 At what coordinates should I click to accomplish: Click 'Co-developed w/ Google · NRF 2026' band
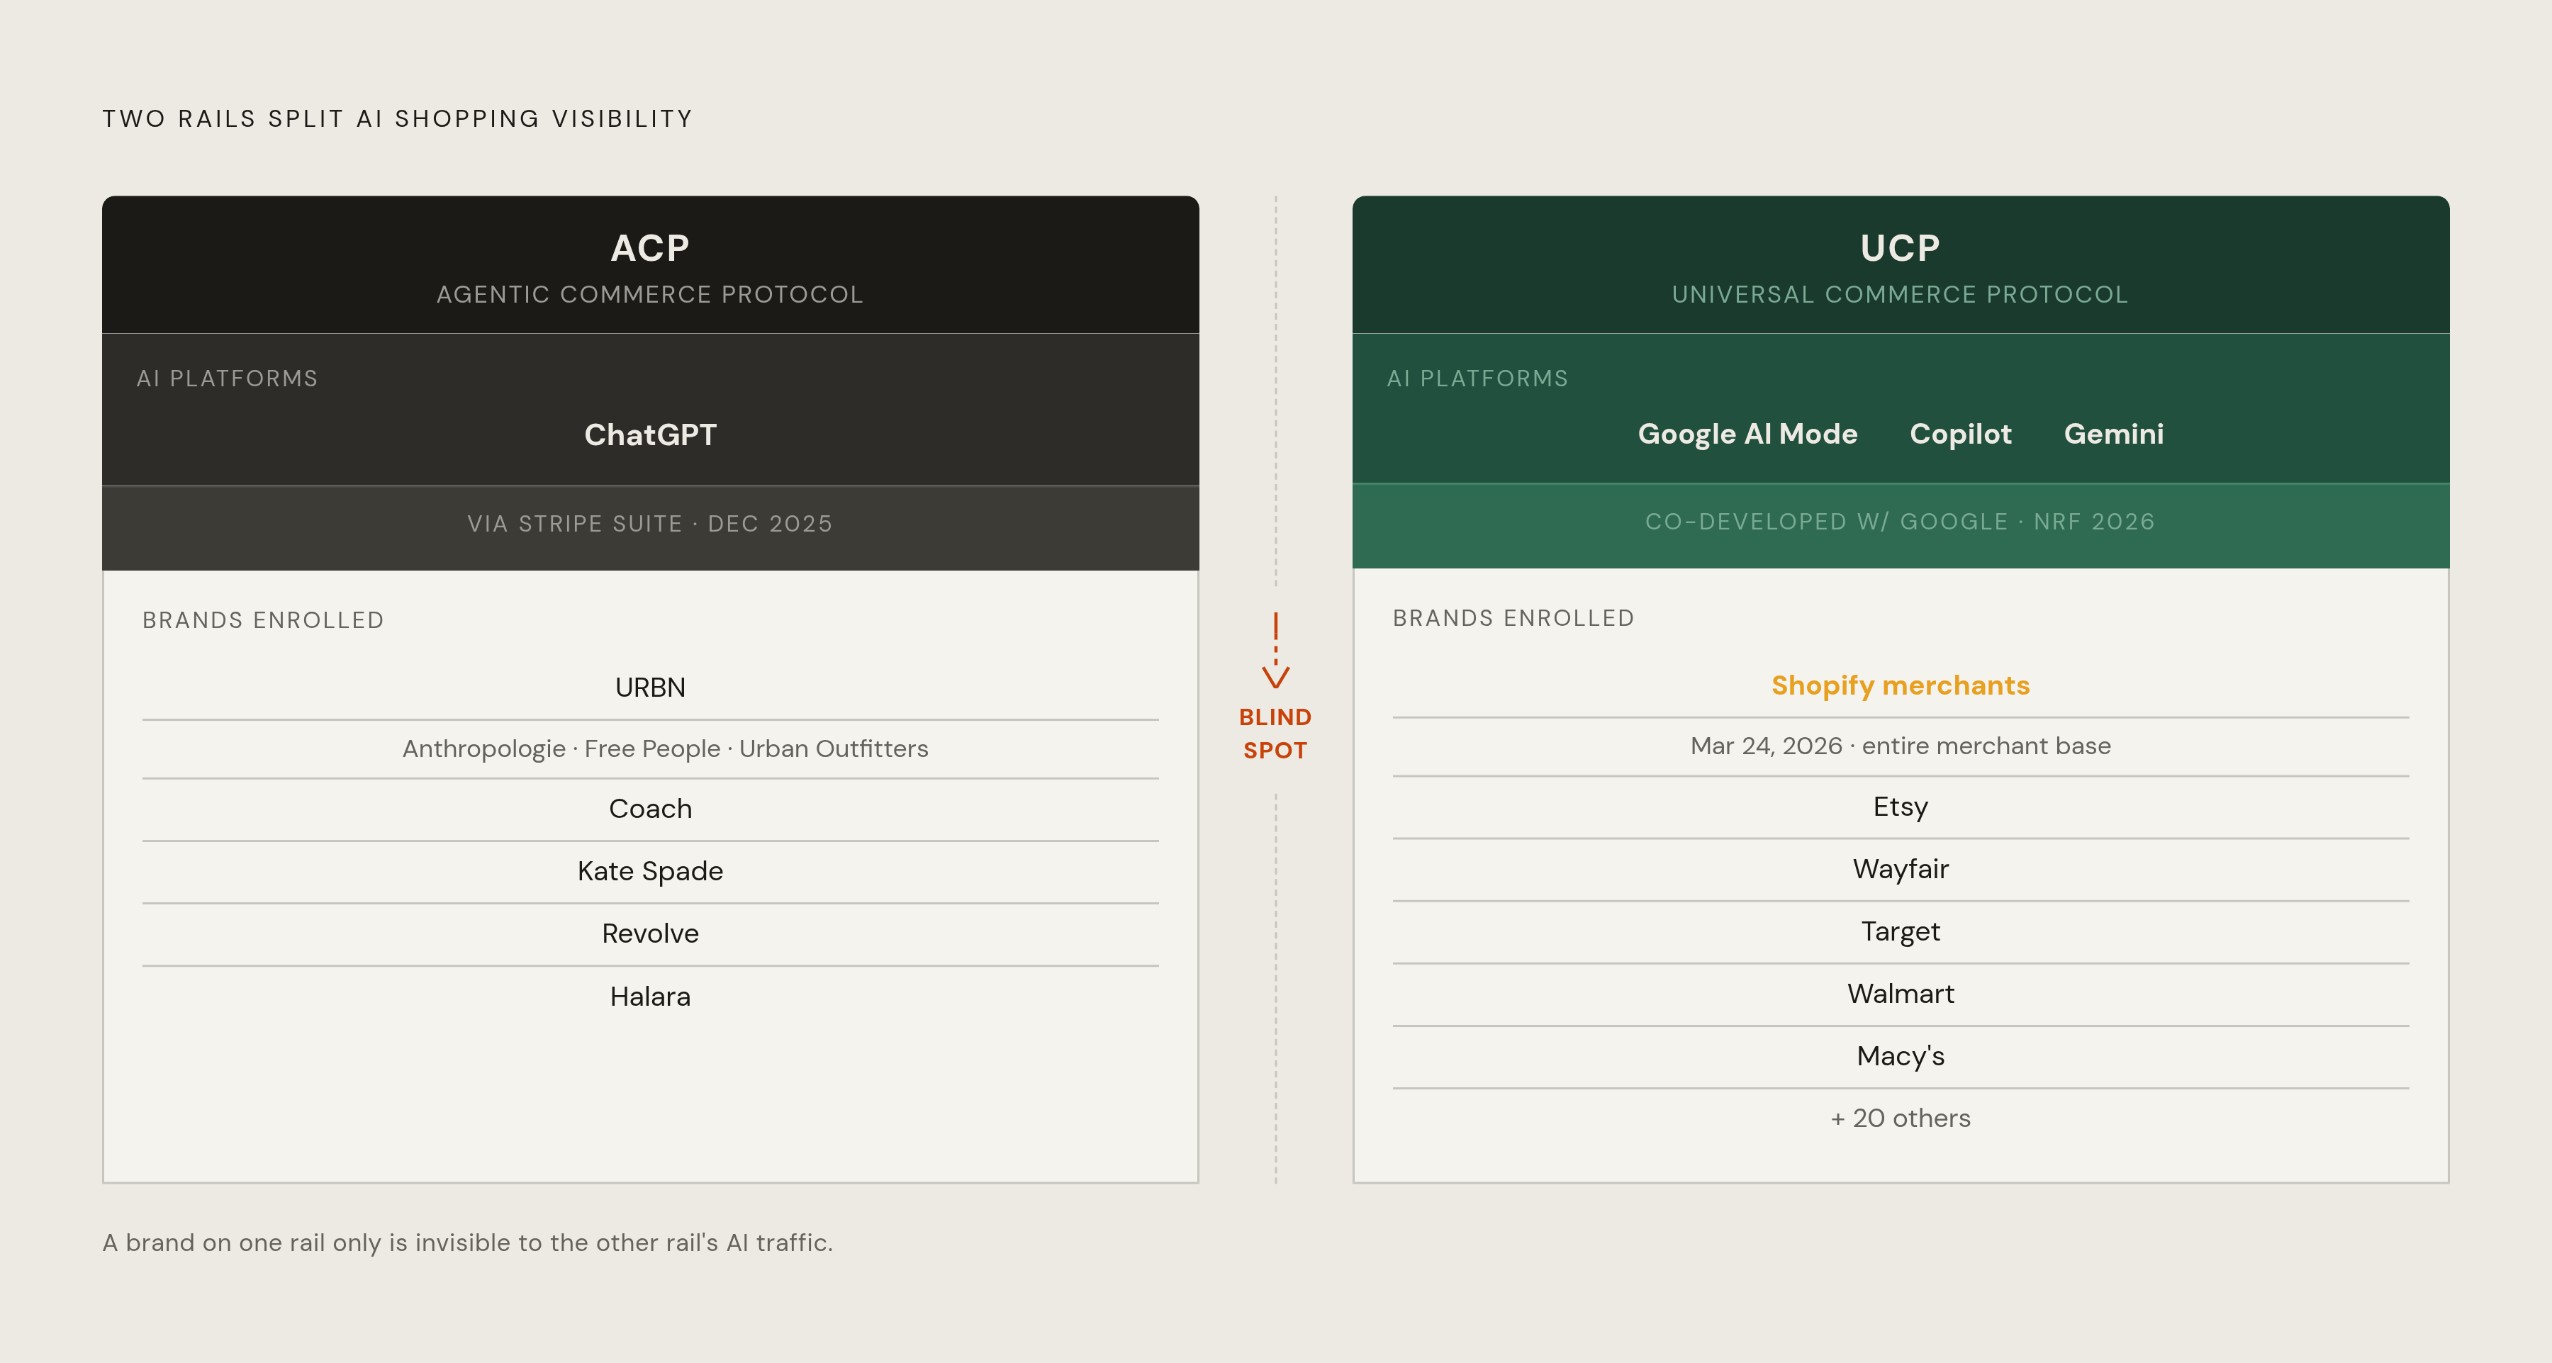tap(1900, 525)
